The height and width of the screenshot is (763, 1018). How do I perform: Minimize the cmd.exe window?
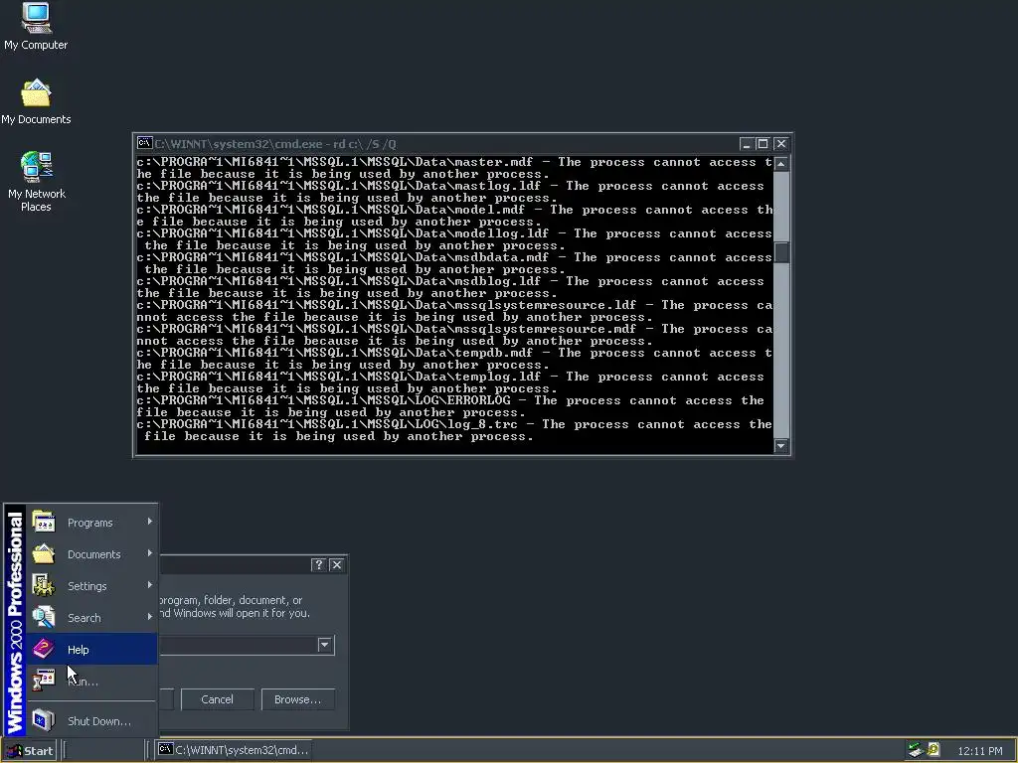click(x=746, y=143)
